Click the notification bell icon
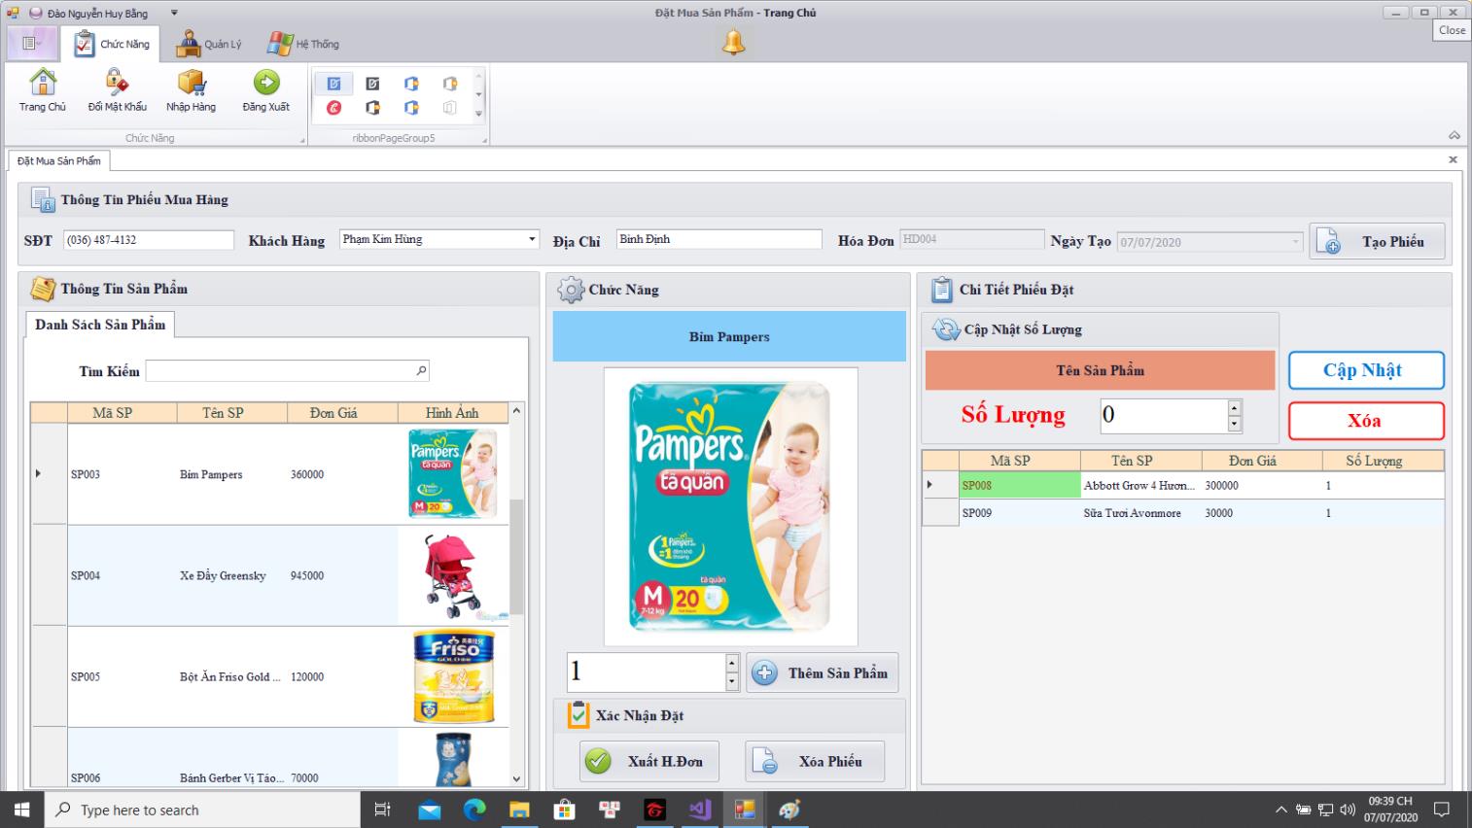Screen dimensions: 1472x828 pos(733,43)
